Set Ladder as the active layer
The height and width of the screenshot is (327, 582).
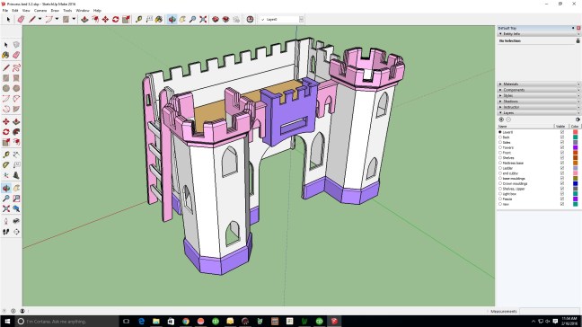click(500, 168)
